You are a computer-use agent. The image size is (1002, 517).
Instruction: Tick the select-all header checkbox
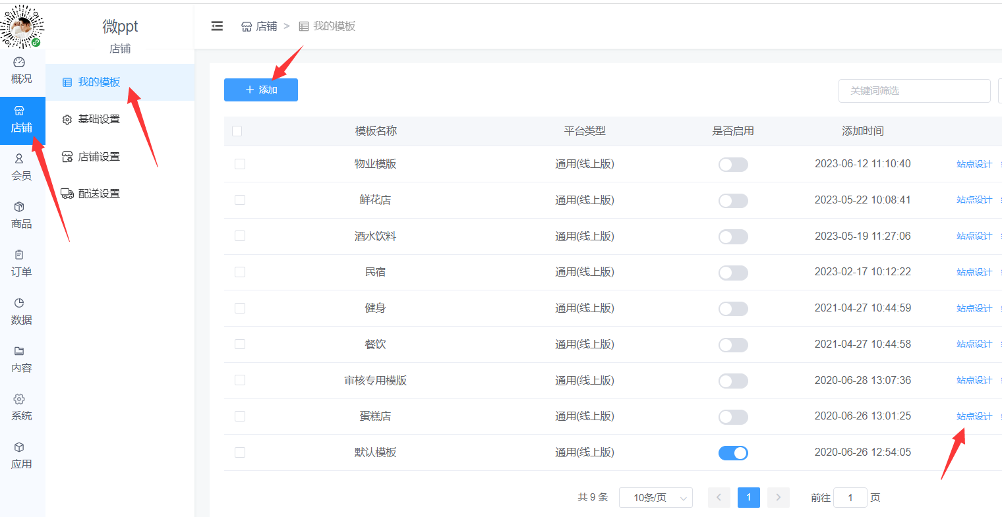pos(237,131)
